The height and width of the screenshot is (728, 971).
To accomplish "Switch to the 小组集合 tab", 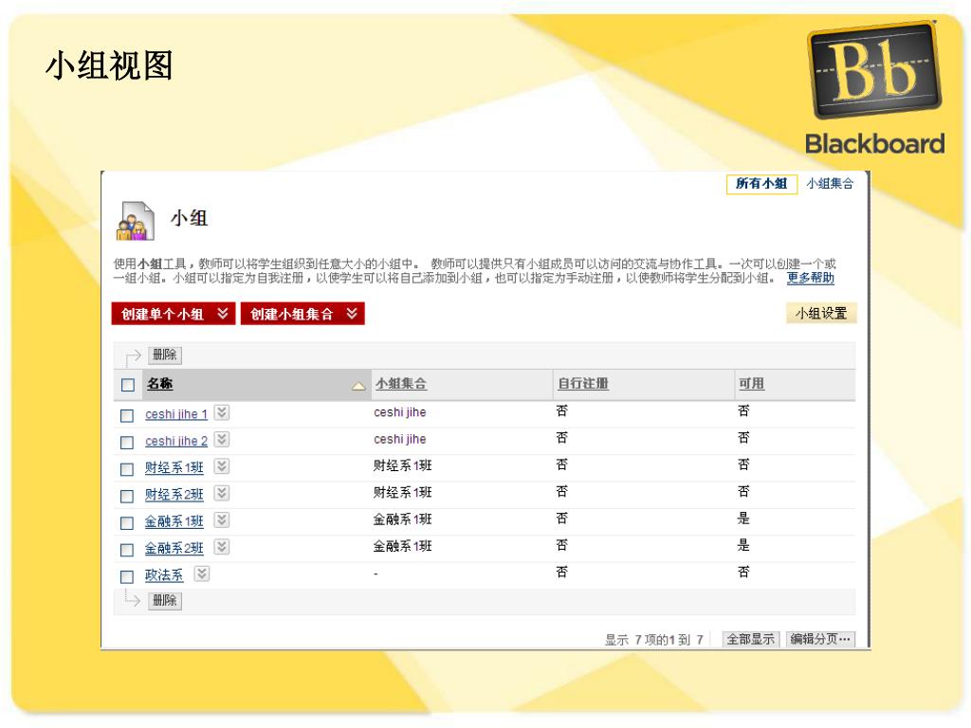I will pos(830,184).
